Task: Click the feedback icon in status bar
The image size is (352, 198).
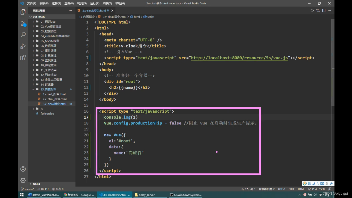Action: (330, 189)
